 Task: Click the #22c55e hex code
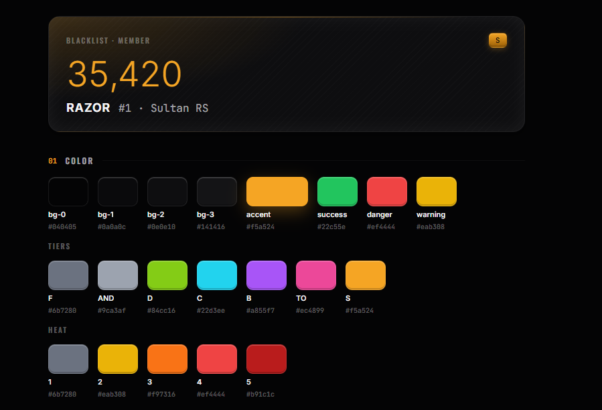pyautogui.click(x=331, y=226)
